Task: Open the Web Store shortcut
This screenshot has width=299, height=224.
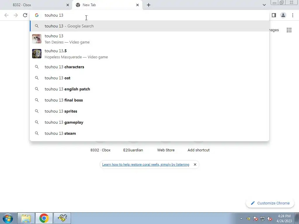Action: pyautogui.click(x=166, y=150)
